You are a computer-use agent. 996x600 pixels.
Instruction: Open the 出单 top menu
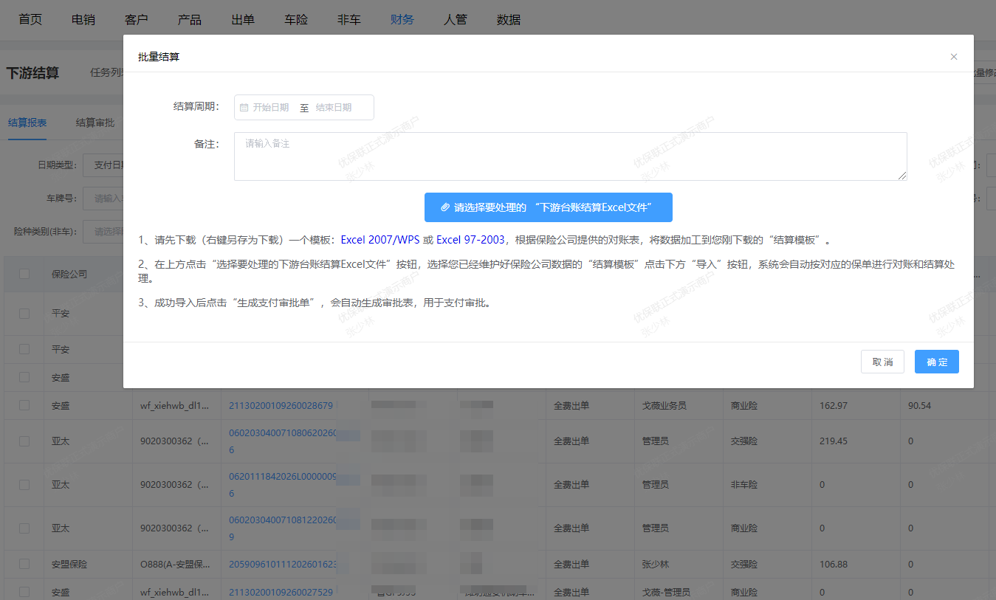(243, 20)
